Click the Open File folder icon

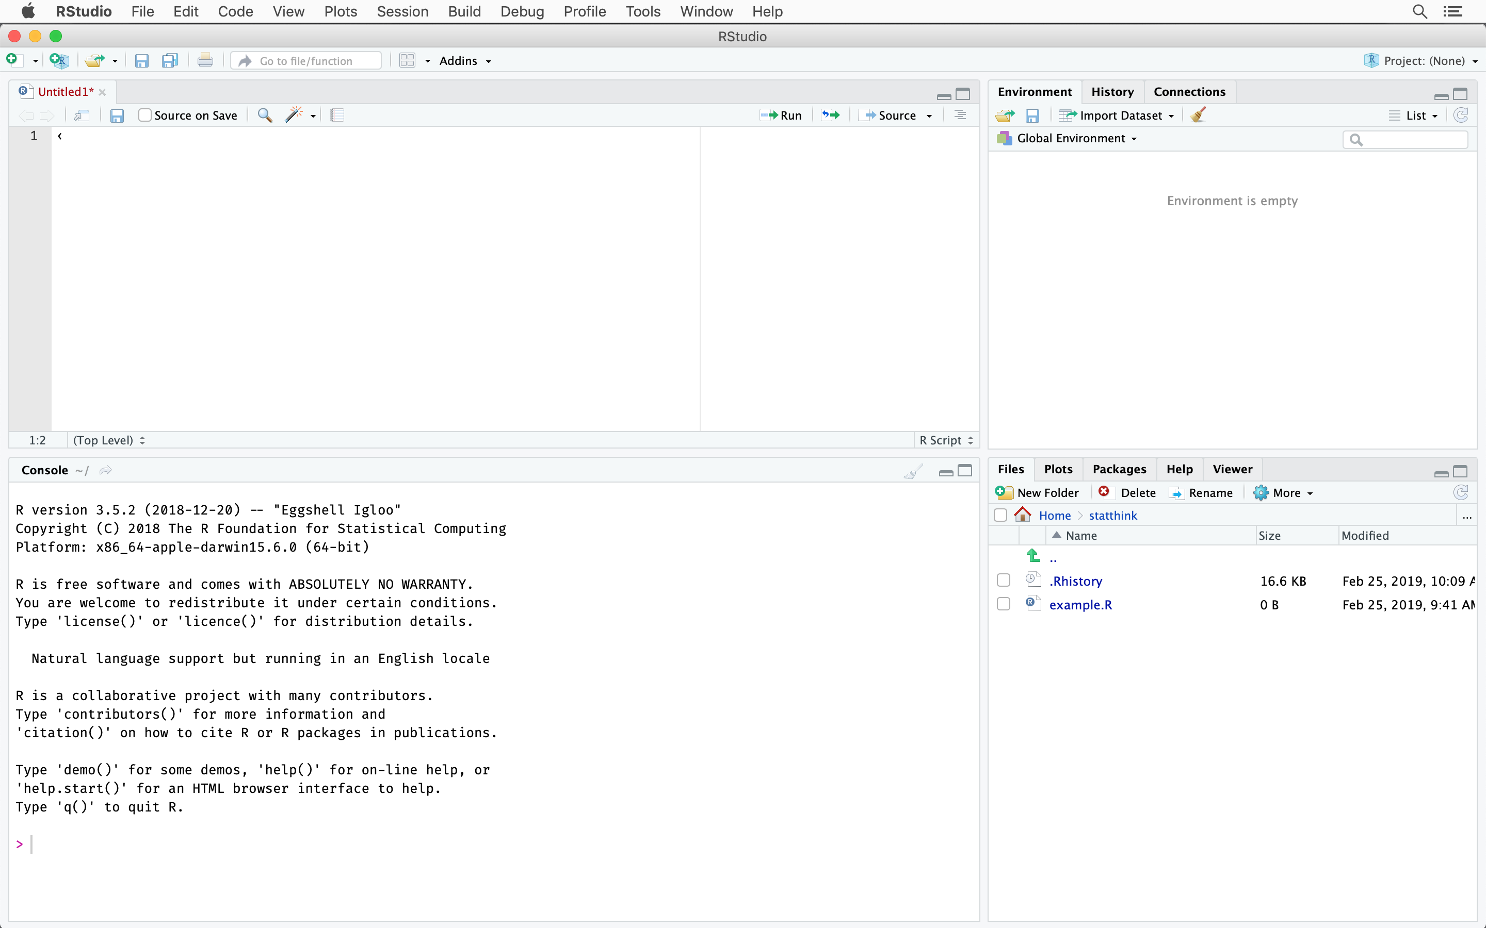(94, 61)
